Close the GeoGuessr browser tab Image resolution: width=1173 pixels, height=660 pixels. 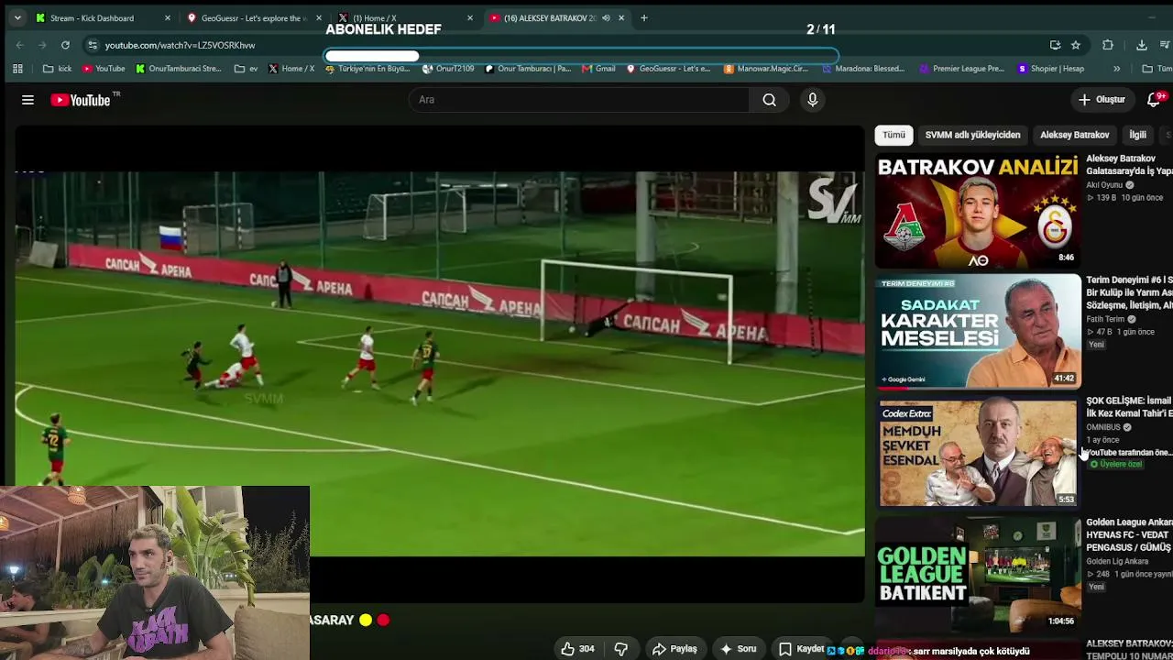[319, 18]
